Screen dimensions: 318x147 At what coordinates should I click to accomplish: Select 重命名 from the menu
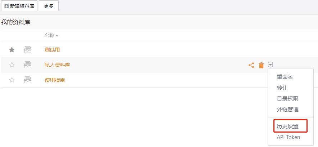click(285, 77)
